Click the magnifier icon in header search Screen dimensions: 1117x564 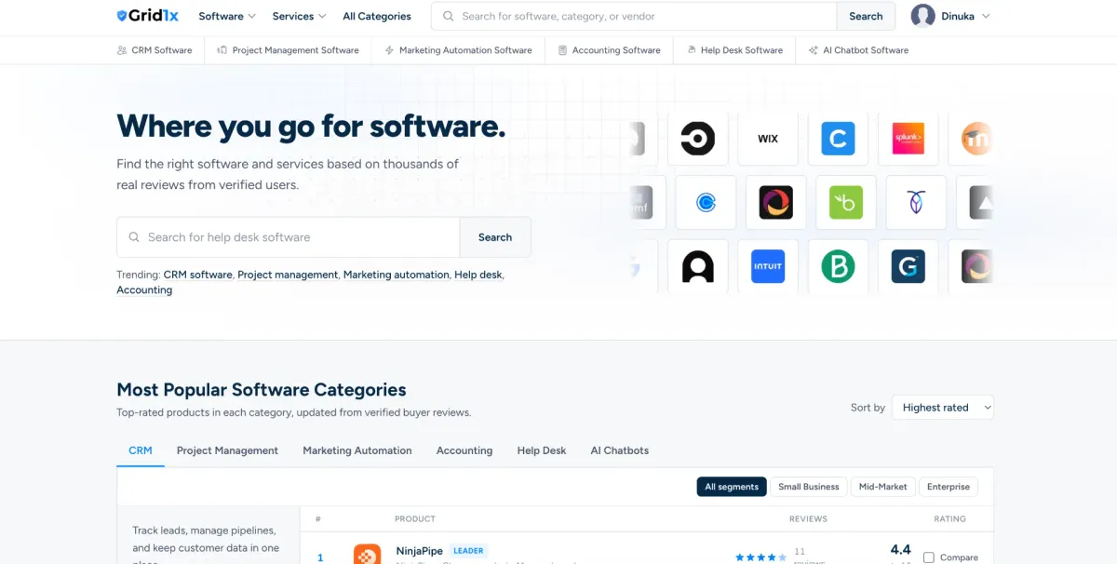pos(449,16)
